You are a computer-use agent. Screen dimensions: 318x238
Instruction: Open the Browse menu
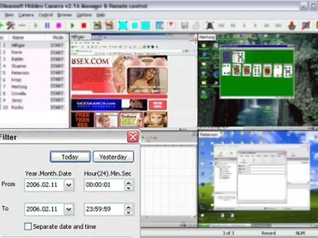[64, 15]
